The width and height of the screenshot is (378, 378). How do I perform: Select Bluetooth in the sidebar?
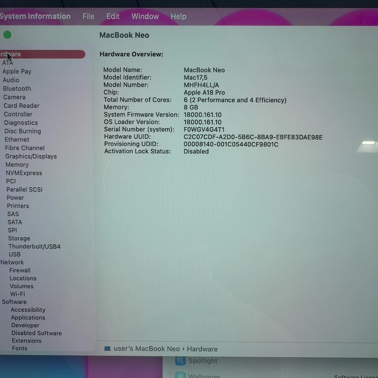point(17,89)
